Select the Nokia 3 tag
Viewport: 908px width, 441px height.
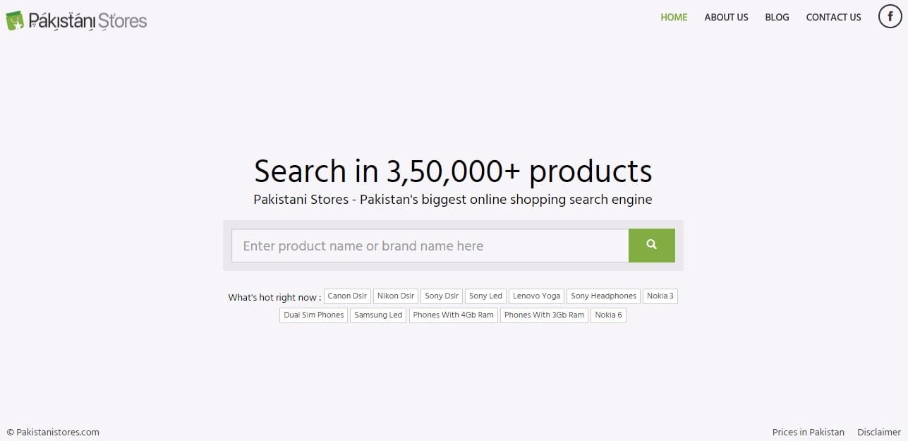pyautogui.click(x=660, y=296)
